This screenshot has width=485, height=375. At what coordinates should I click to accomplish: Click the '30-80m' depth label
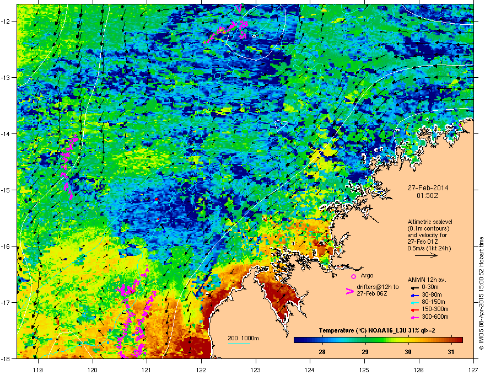pyautogui.click(x=432, y=294)
